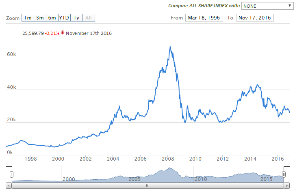The width and height of the screenshot is (295, 189).
Task: Grab the right navigator range handle
Action: pyautogui.click(x=284, y=174)
